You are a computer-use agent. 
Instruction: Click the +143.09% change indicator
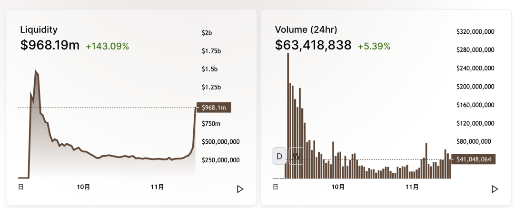pos(108,46)
